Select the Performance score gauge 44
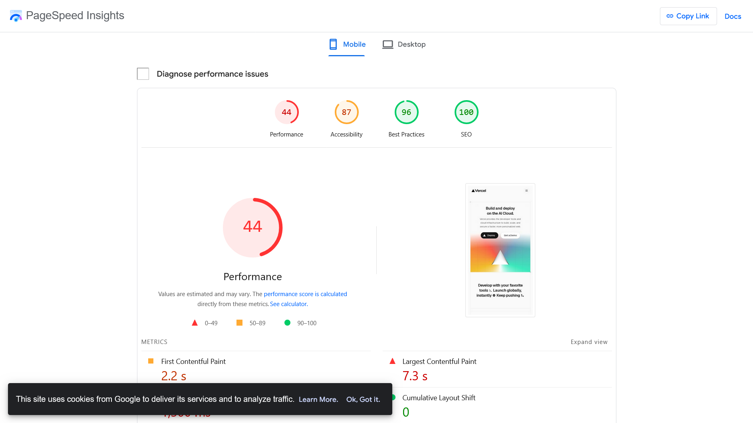This screenshot has width=753, height=423. [x=286, y=112]
